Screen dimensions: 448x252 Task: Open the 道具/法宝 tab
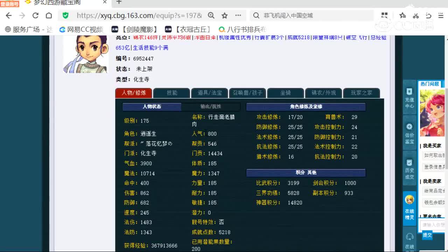[210, 93]
